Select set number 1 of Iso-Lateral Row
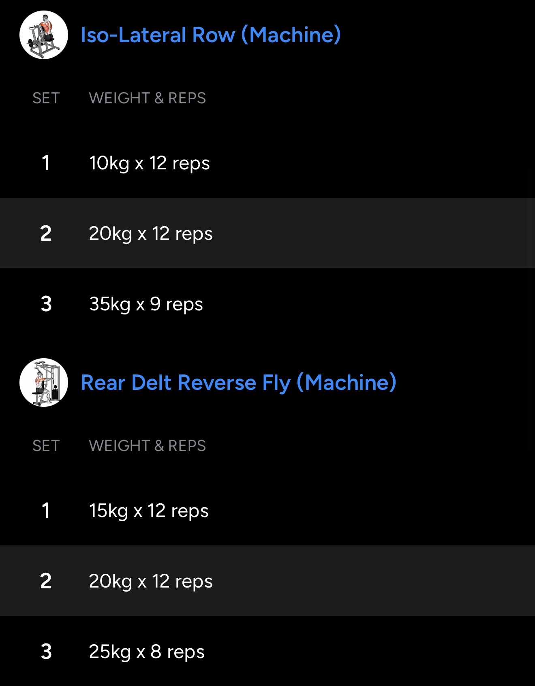This screenshot has height=686, width=535. (x=46, y=163)
